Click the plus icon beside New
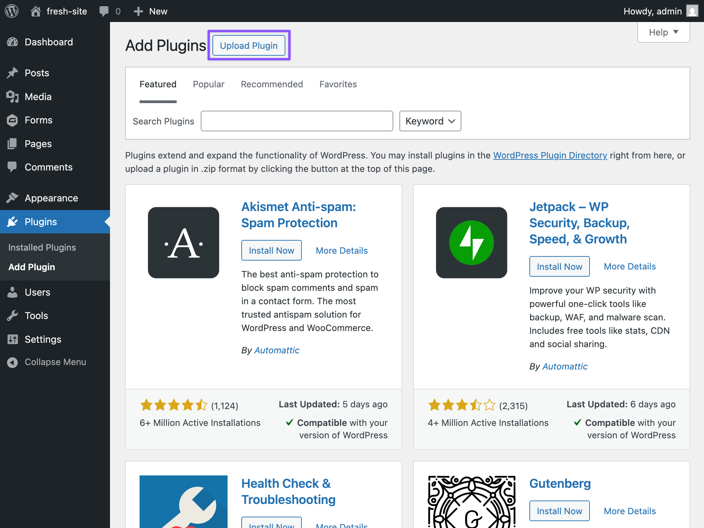The width and height of the screenshot is (704, 528). coord(138,11)
